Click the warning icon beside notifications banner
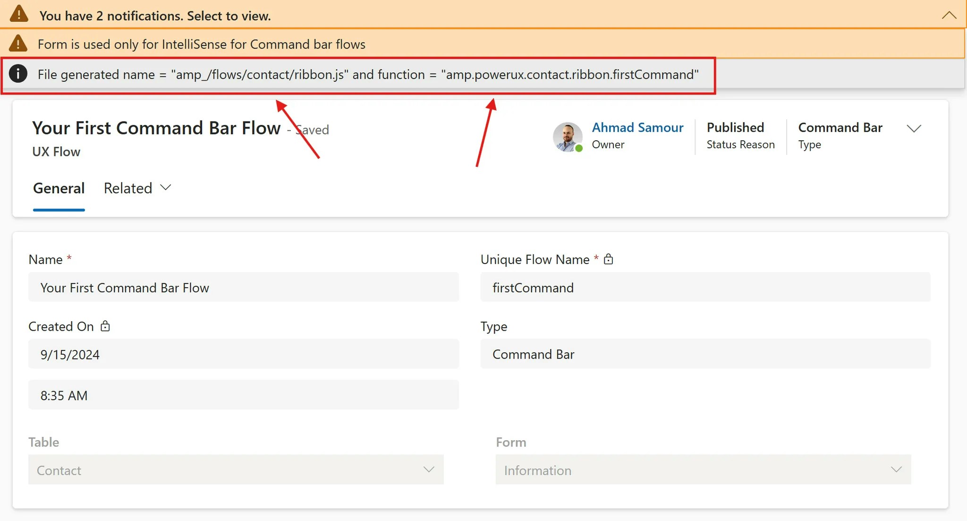967x521 pixels. click(19, 14)
